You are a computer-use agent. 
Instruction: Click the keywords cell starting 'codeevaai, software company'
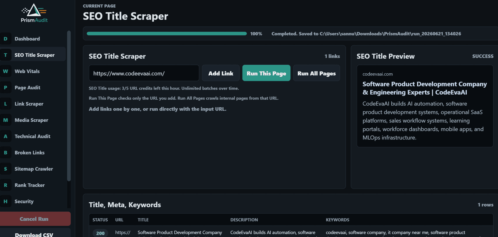click(x=395, y=233)
